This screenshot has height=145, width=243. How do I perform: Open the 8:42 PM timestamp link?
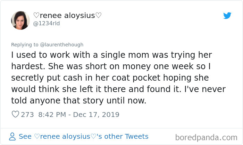pyautogui.click(x=52, y=115)
